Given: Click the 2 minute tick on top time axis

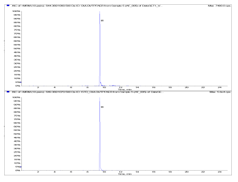Looking at the screenshot, I should (x=38, y=87).
